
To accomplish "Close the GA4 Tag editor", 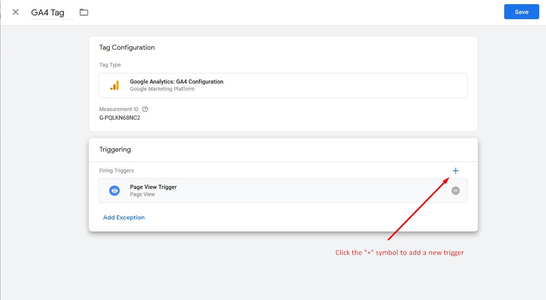I will click(x=15, y=12).
